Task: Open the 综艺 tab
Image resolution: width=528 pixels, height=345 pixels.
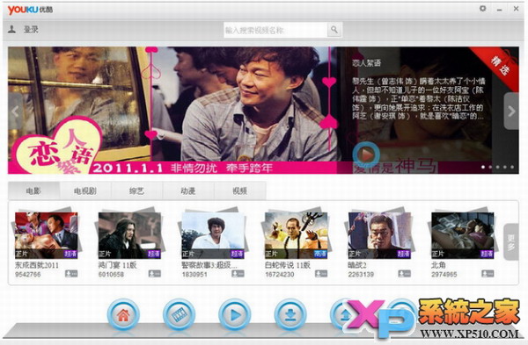Action: 136,190
